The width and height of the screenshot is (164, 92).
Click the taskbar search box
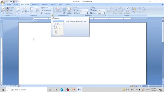(26, 90)
